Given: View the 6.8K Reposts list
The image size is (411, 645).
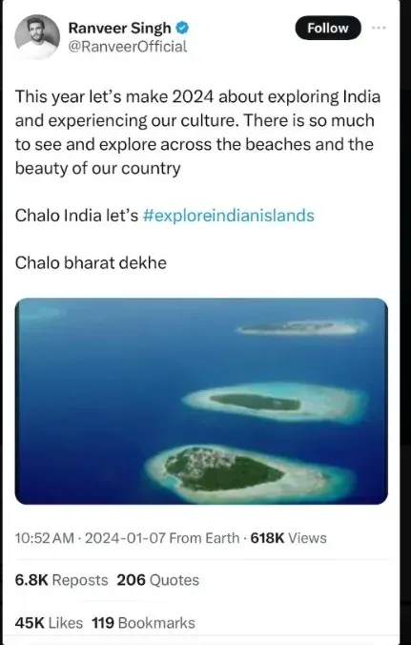Looking at the screenshot, I should [x=61, y=580].
